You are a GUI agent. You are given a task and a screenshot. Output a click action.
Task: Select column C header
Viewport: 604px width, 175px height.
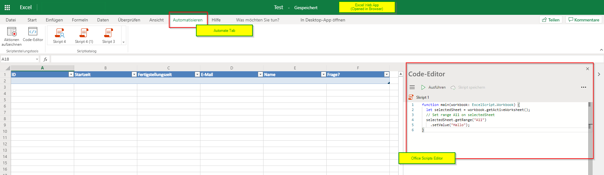click(x=169, y=68)
